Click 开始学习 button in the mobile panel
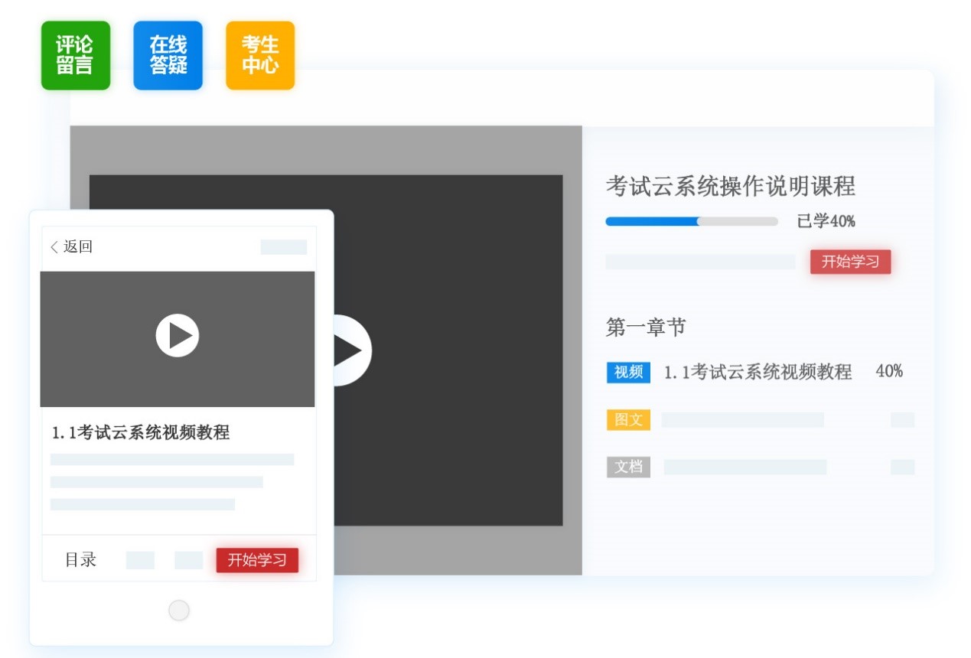This screenshot has height=658, width=971. point(257,560)
